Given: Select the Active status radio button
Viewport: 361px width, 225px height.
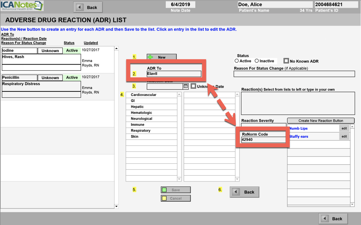Looking at the screenshot, I should pos(237,61).
